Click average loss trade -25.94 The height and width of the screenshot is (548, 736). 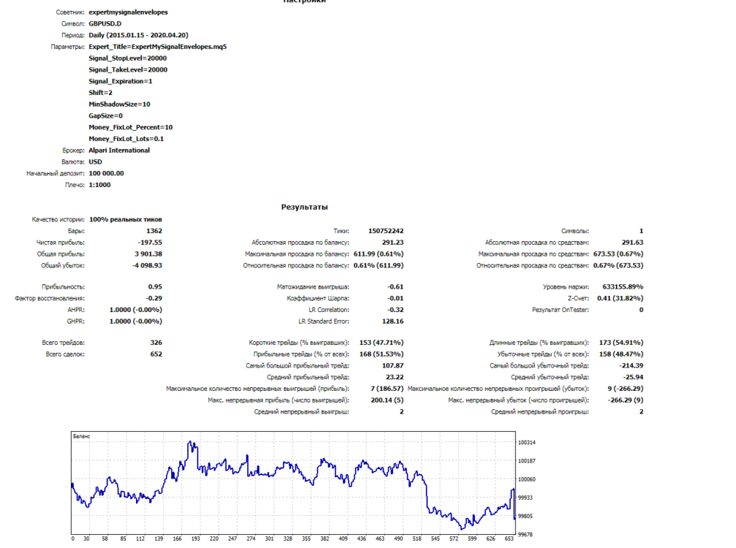(x=633, y=377)
